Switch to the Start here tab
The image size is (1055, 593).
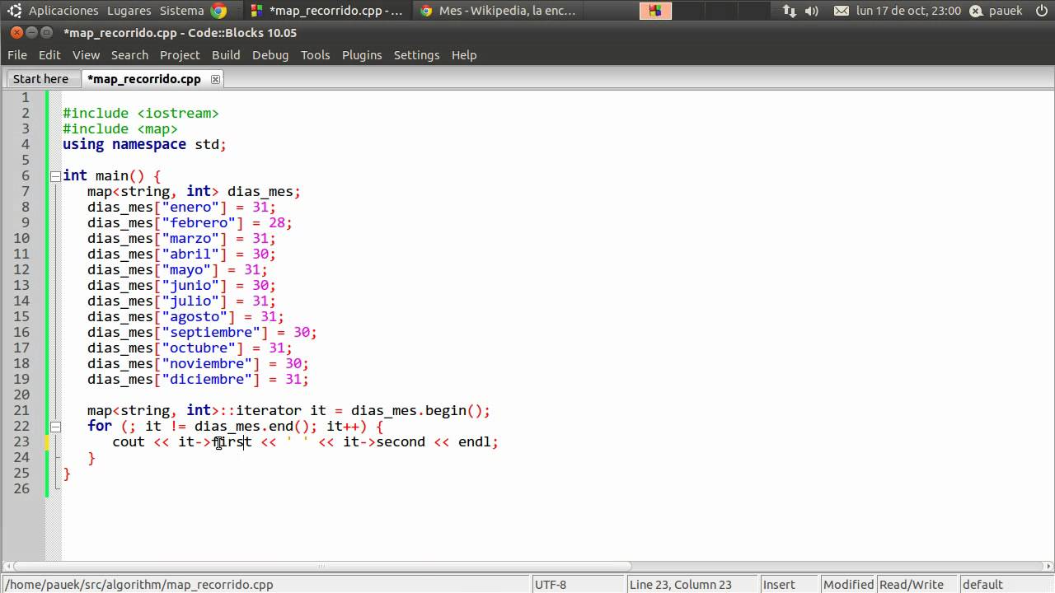coord(40,79)
